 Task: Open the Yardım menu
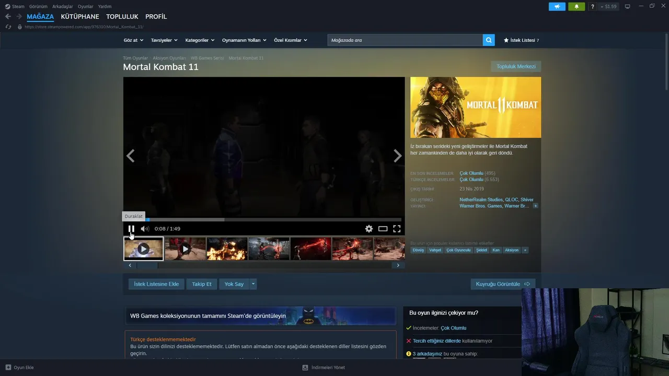click(x=105, y=6)
